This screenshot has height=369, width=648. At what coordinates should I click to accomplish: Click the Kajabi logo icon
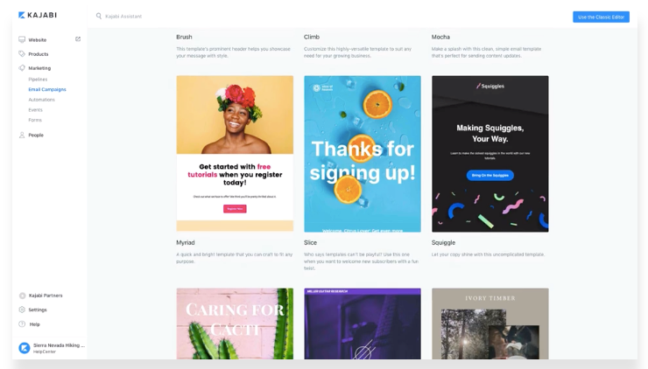pyautogui.click(x=22, y=15)
